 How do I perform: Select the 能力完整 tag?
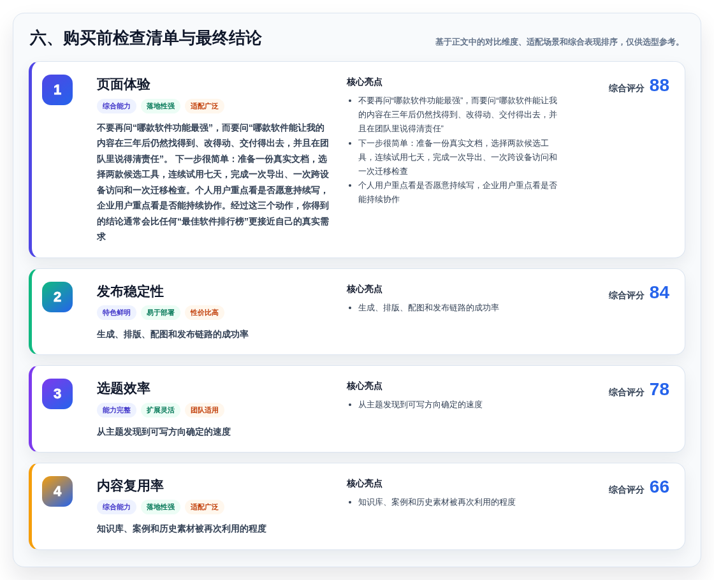coord(117,410)
